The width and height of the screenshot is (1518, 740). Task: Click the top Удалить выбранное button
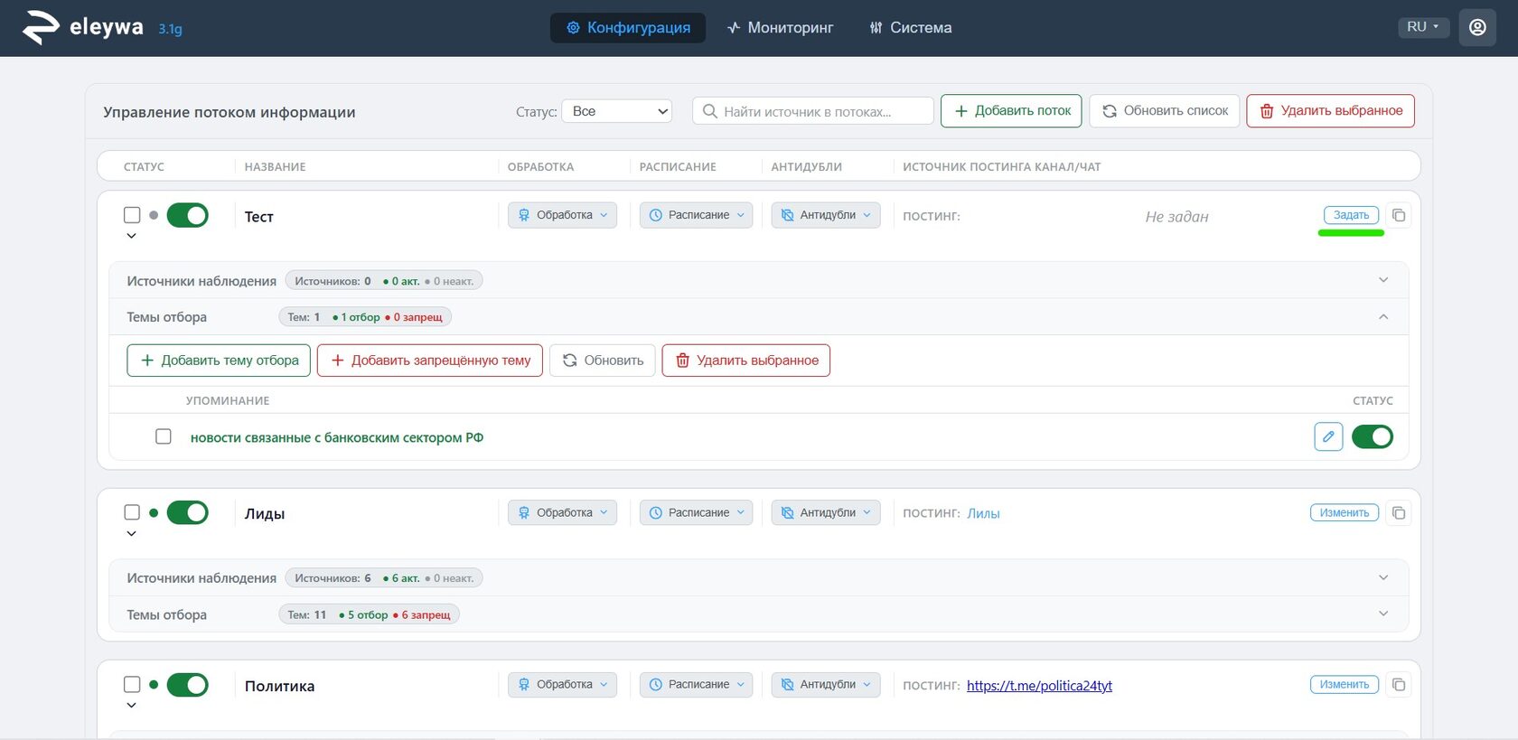click(1331, 111)
